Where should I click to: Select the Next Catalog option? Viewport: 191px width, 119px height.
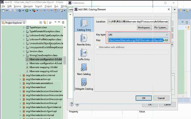pos(84,69)
